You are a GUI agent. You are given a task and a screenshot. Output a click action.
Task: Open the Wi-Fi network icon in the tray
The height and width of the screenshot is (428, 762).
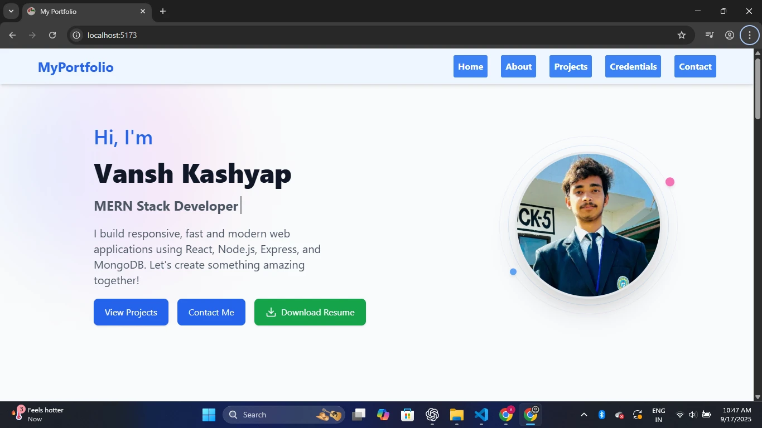(680, 415)
